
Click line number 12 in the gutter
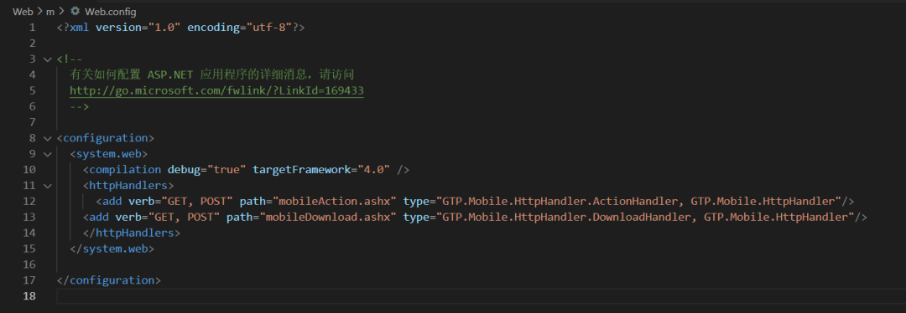click(x=29, y=201)
